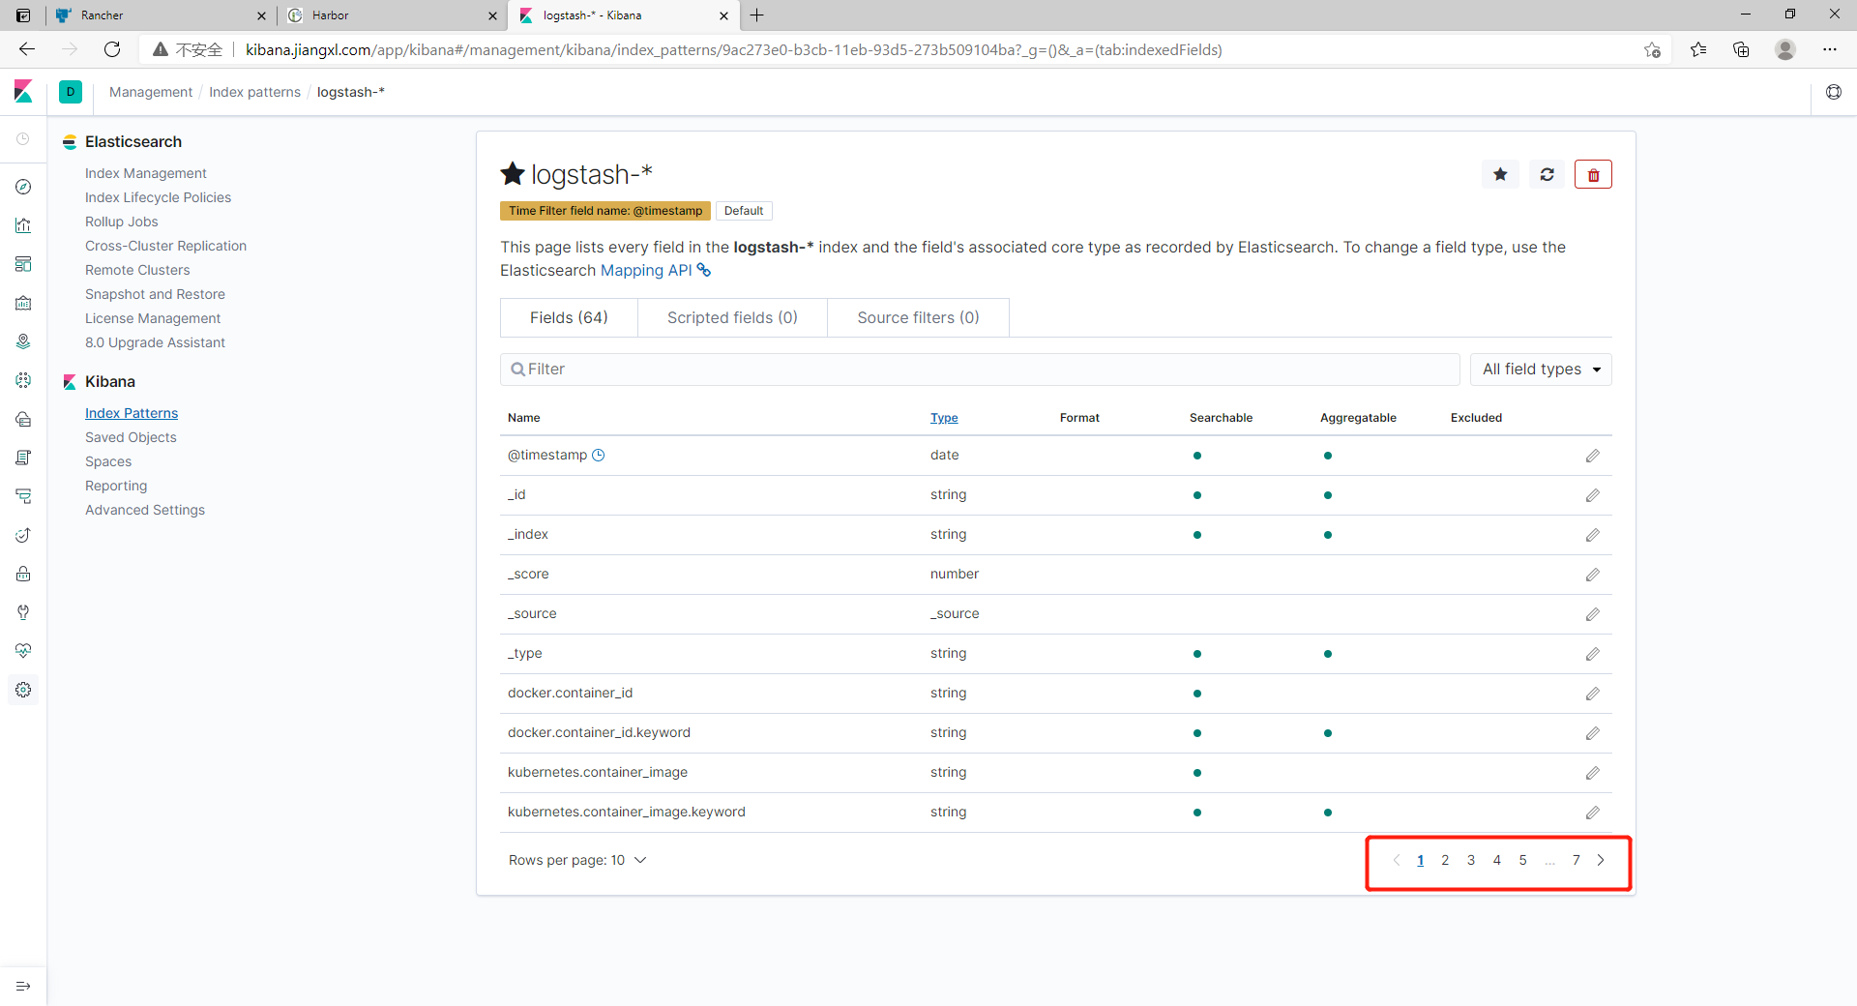Open the Machine Learning sidebar icon
The image size is (1857, 1006).
pyautogui.click(x=23, y=380)
